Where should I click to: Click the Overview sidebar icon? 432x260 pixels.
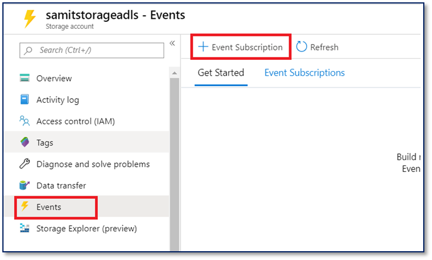coord(25,78)
